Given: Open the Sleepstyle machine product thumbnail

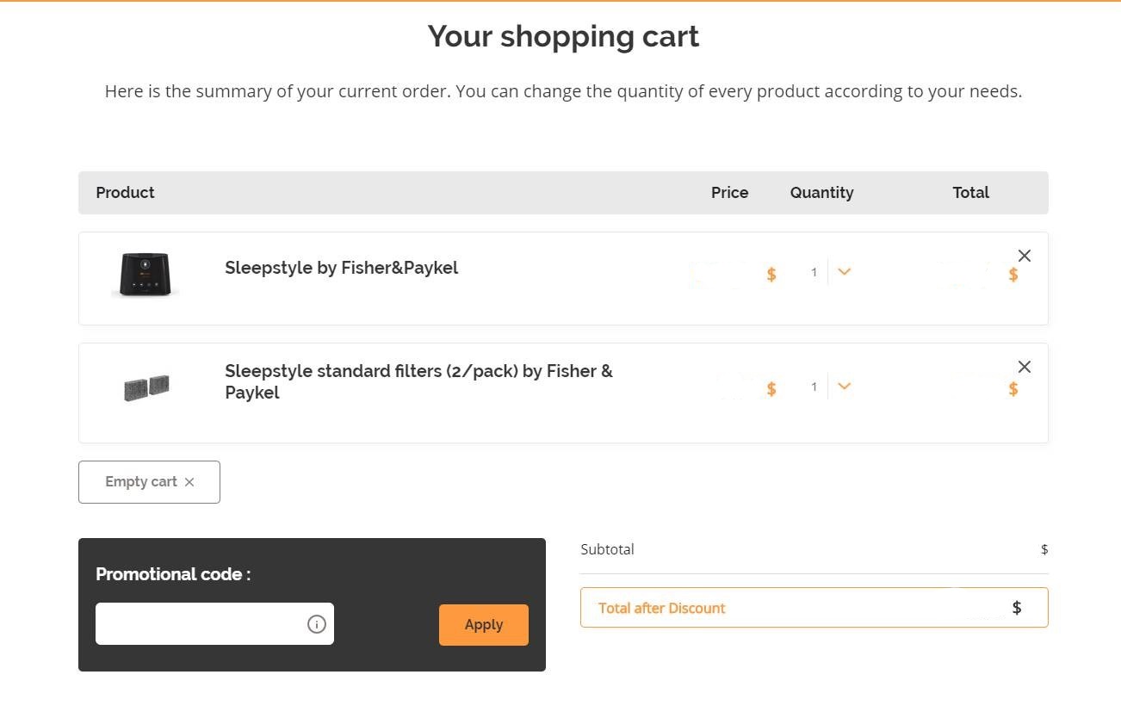Looking at the screenshot, I should [x=146, y=275].
